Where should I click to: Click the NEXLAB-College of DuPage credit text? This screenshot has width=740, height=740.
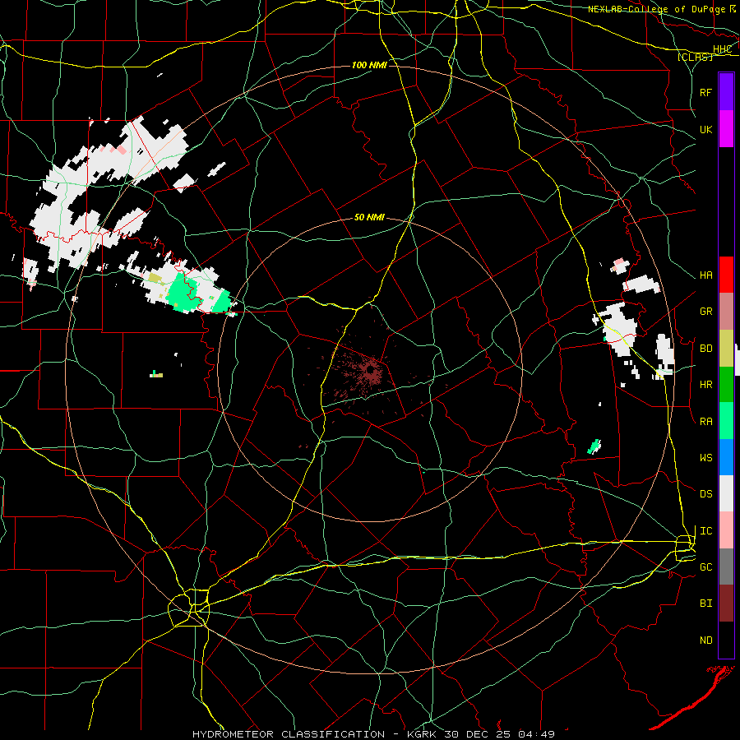(656, 9)
